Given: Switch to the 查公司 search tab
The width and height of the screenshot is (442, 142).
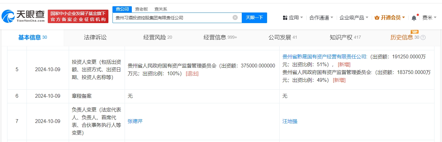Looking at the screenshot, I should click(x=122, y=9).
